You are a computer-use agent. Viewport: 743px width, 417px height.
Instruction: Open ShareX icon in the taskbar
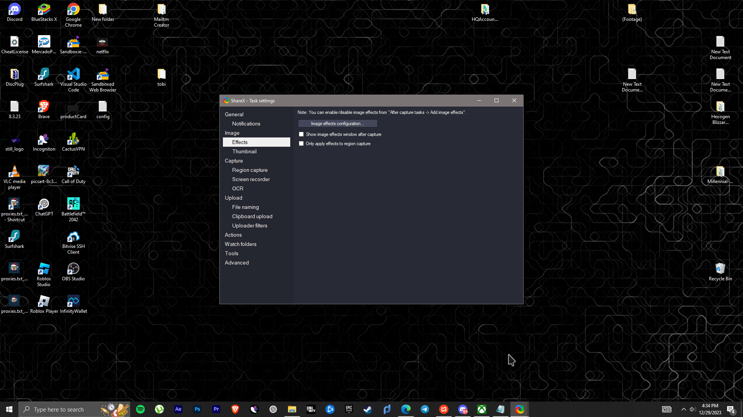(x=519, y=409)
